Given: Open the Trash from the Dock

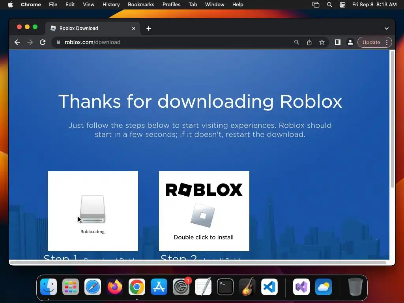Looking at the screenshot, I should [x=355, y=287].
